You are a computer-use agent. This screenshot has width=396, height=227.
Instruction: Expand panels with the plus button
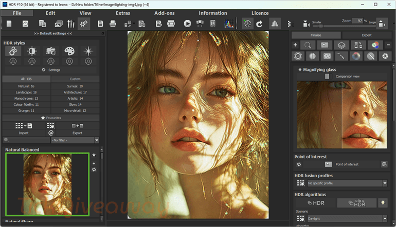(x=295, y=45)
